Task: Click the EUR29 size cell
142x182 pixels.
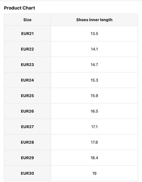Action: pos(27,158)
